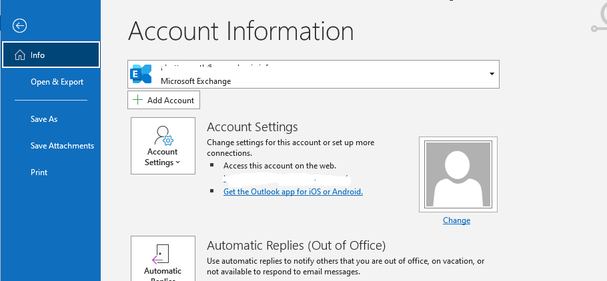Select Print in the sidebar
This screenshot has height=281, width=607.
(x=39, y=172)
